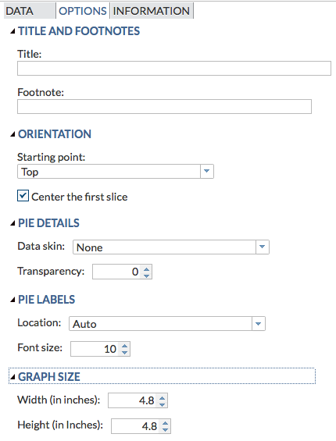The height and width of the screenshot is (441, 336).
Task: Collapse the Pie Labels section
Action: tap(13, 300)
